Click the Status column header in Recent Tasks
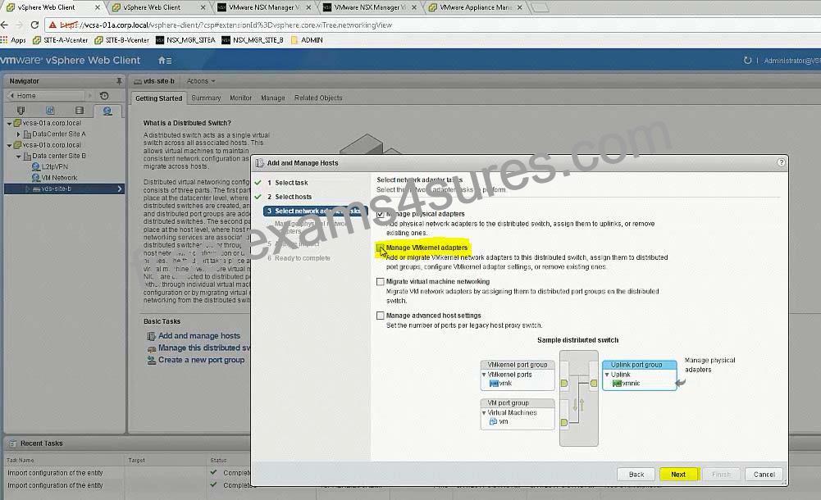 click(218, 461)
